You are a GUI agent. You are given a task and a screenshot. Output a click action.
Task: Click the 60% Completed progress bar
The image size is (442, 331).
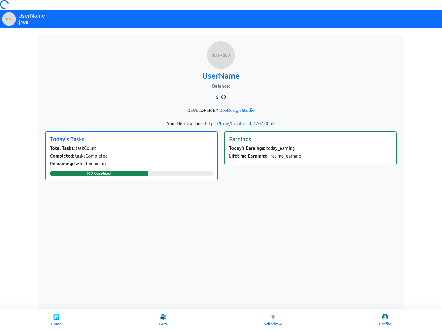click(131, 173)
